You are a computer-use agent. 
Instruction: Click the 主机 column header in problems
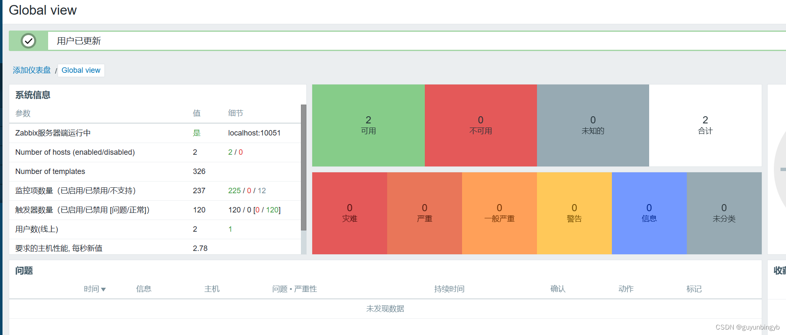[212, 289]
